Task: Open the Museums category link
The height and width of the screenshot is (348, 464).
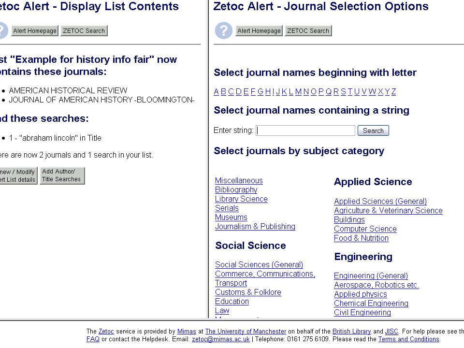Action: click(x=231, y=217)
